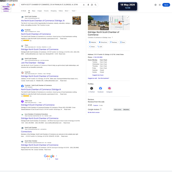
Task: Save the Chamber listing
Action: click(122, 42)
